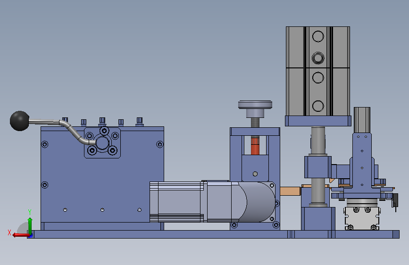This screenshot has width=409, height=265.
Task: Select the blue mounting plate beneath the cylinder
Action: coord(318,121)
